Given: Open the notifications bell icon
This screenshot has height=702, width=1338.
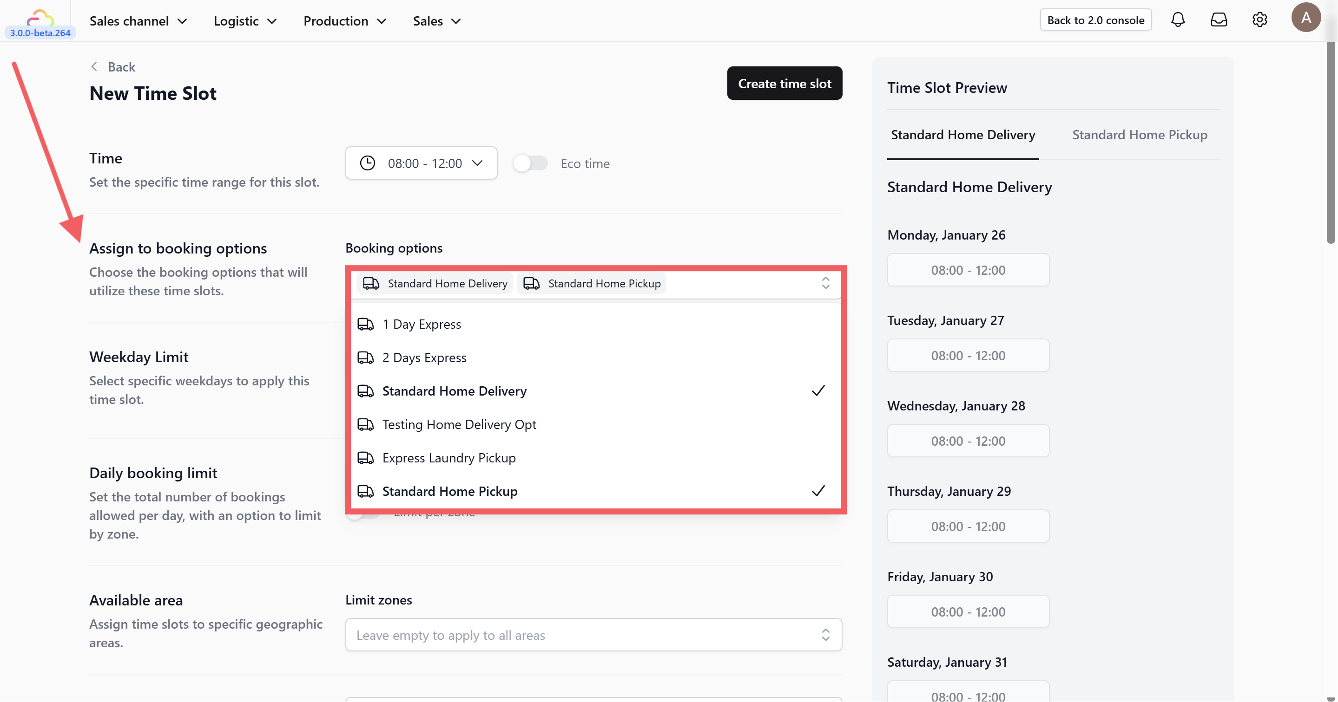Looking at the screenshot, I should pos(1178,20).
